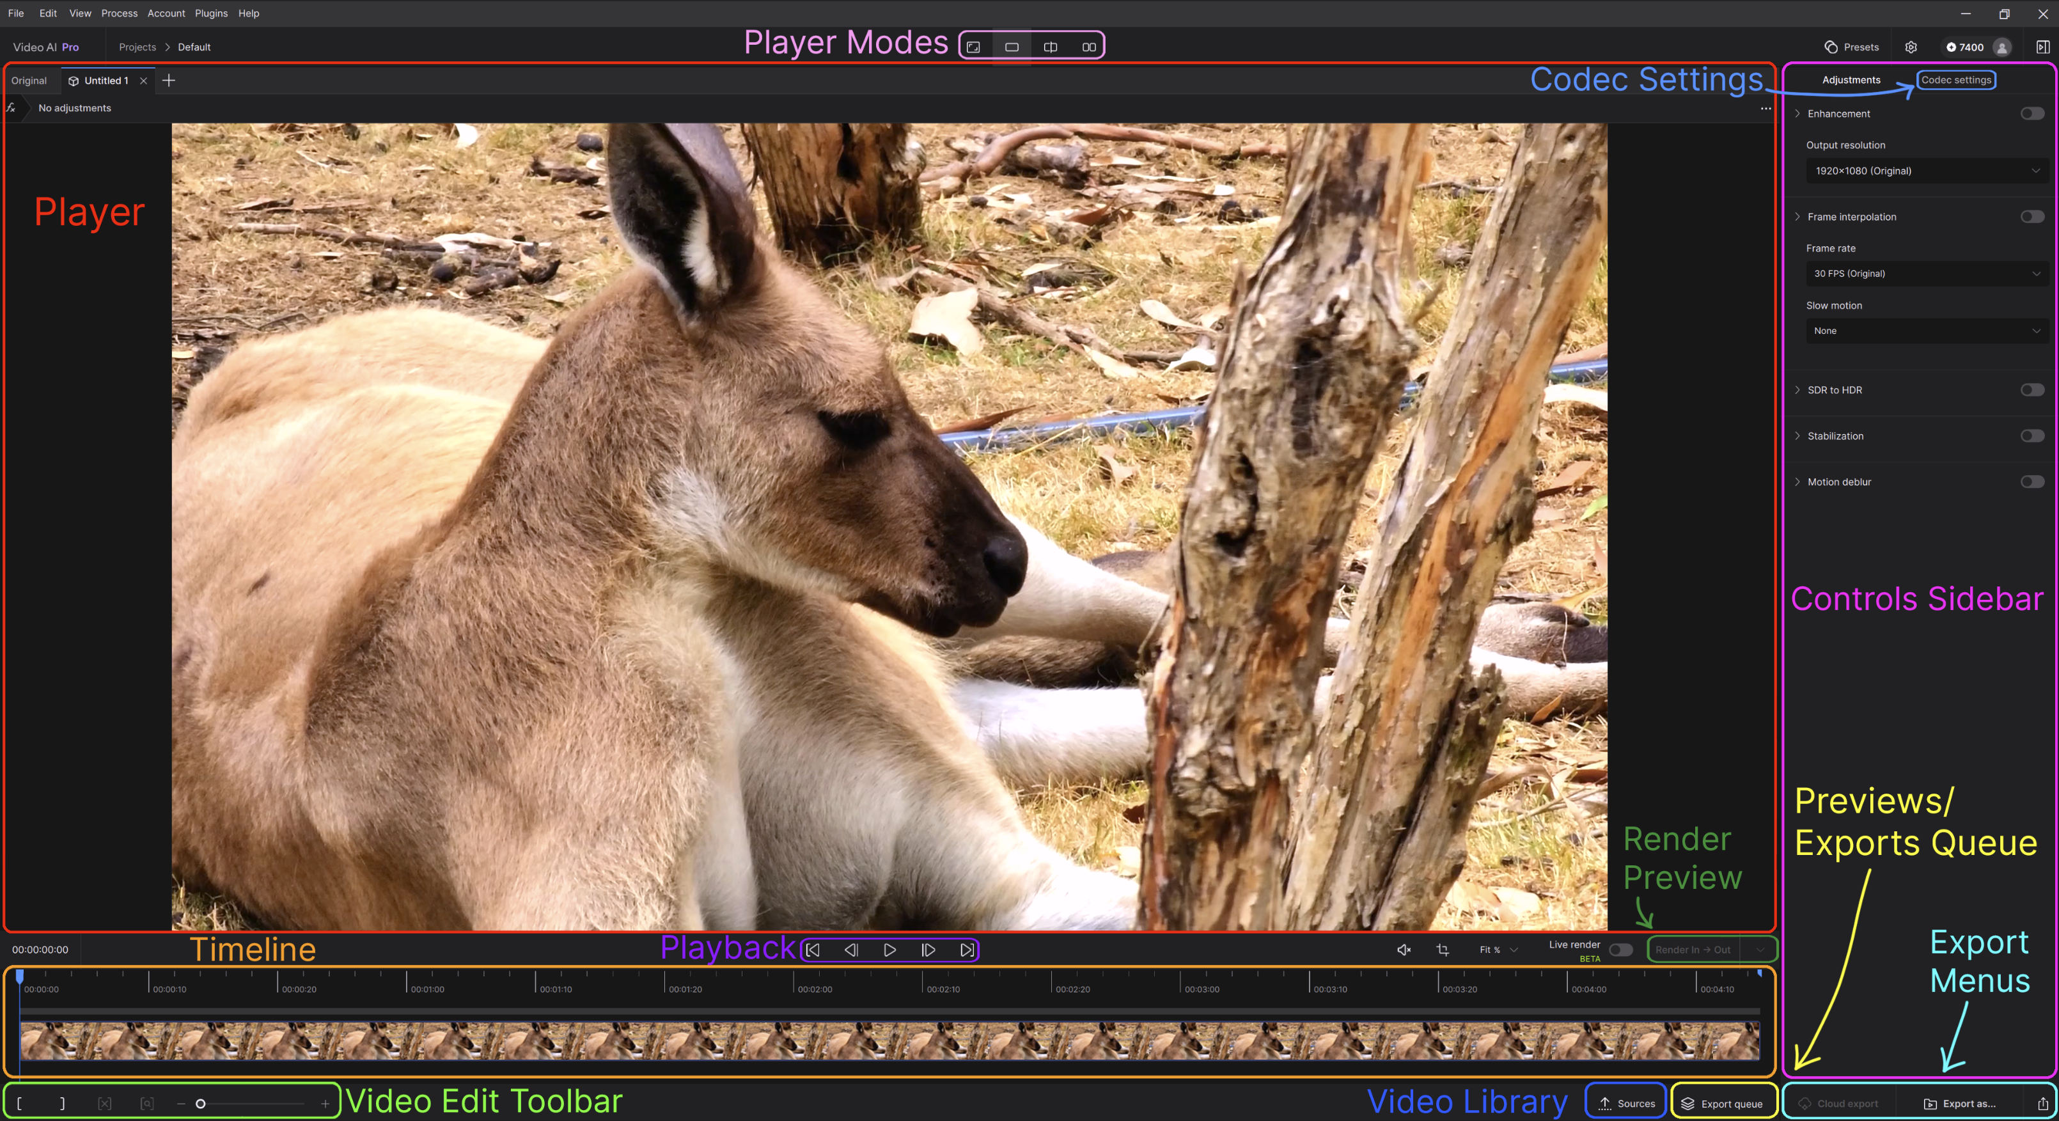This screenshot has width=2059, height=1121.
Task: Open the Output resolution dropdown
Action: coord(1926,171)
